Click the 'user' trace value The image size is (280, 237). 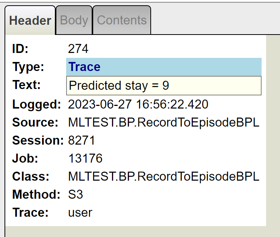[80, 213]
